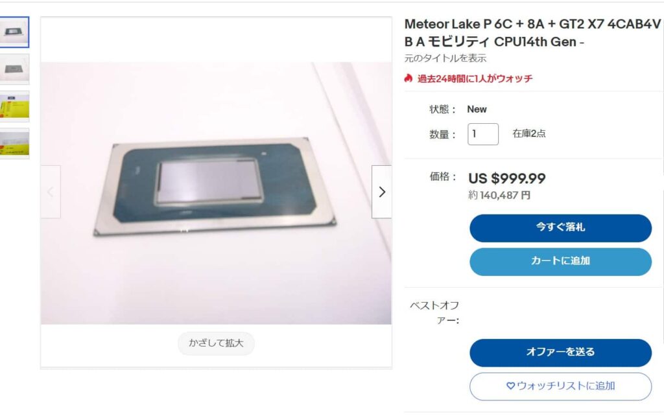
Task: Click the quantity input field
Action: click(482, 134)
